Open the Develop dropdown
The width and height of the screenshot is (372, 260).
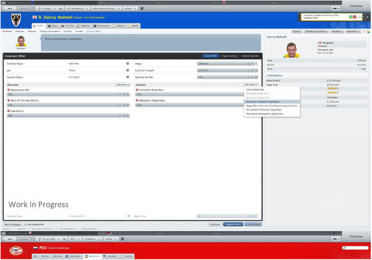pos(337,31)
